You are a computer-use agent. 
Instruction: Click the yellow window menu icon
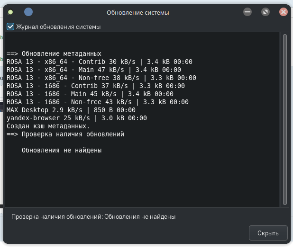point(10,12)
